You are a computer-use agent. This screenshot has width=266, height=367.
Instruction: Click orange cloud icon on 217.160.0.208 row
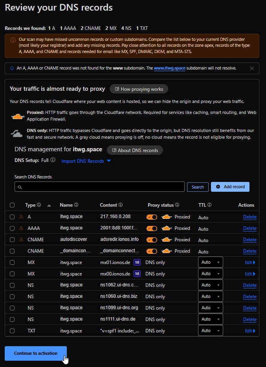tap(167, 217)
